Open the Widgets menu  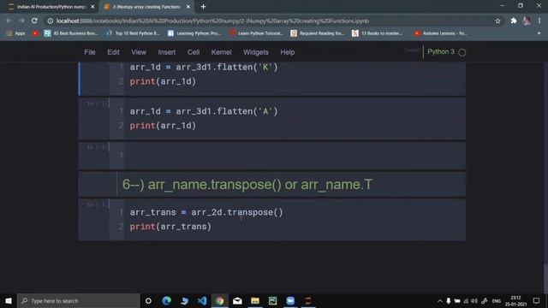[256, 52]
